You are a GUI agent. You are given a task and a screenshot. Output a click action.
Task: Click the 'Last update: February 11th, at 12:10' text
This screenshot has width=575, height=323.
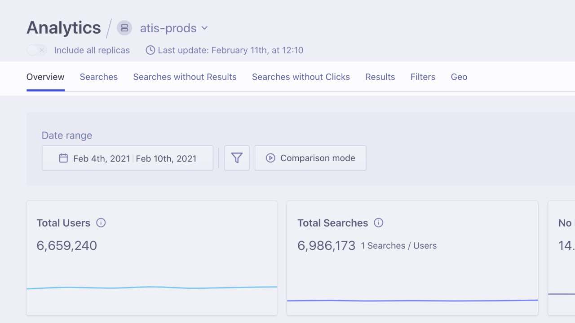pyautogui.click(x=230, y=50)
